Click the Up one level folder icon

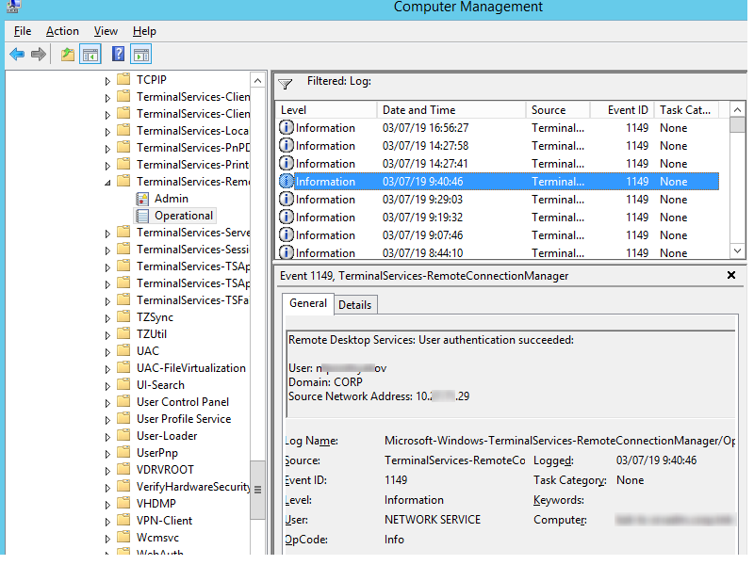[x=68, y=55]
